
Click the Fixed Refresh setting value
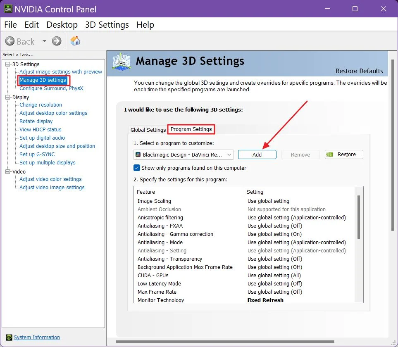click(x=265, y=300)
